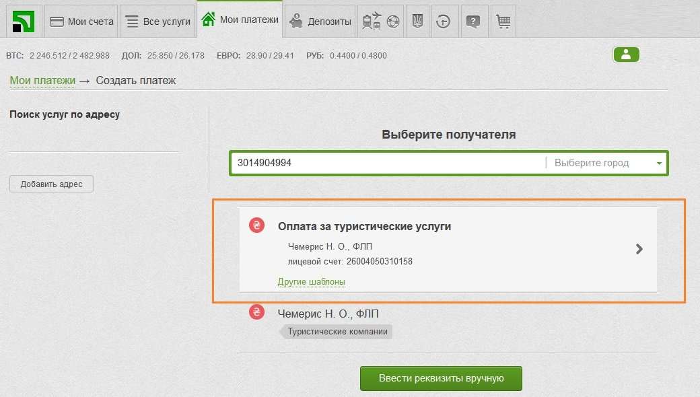The height and width of the screenshot is (397, 700).
Task: Click the Ukrainian trident emblem icon
Action: click(417, 22)
